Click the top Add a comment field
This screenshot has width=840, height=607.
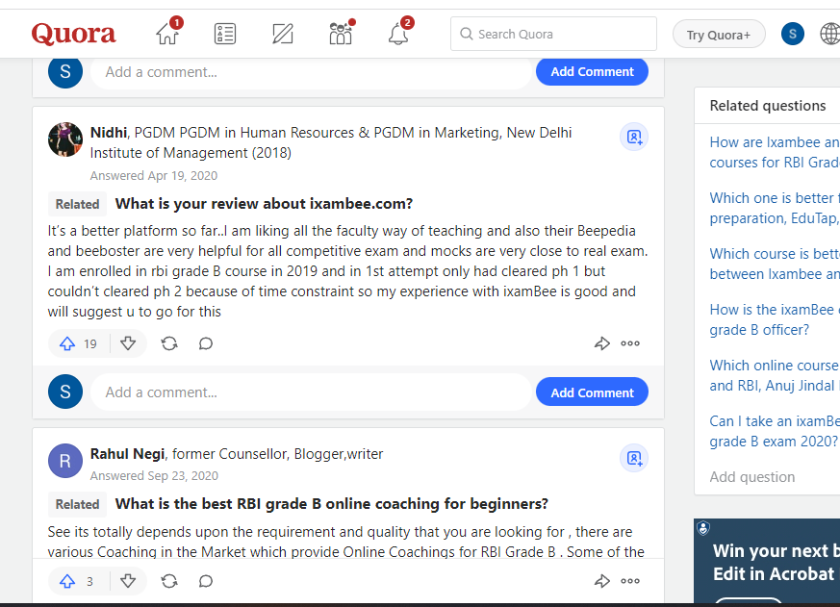[x=311, y=72]
